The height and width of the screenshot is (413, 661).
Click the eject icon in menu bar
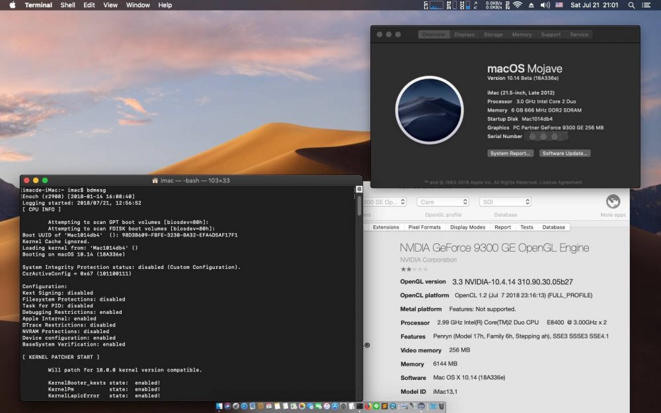point(531,5)
